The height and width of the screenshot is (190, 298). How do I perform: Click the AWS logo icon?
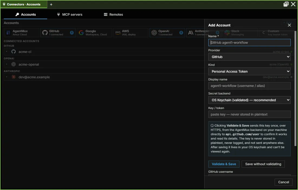(118, 32)
